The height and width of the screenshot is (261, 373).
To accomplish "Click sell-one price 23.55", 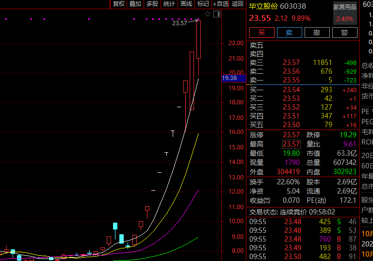I will pos(291,80).
